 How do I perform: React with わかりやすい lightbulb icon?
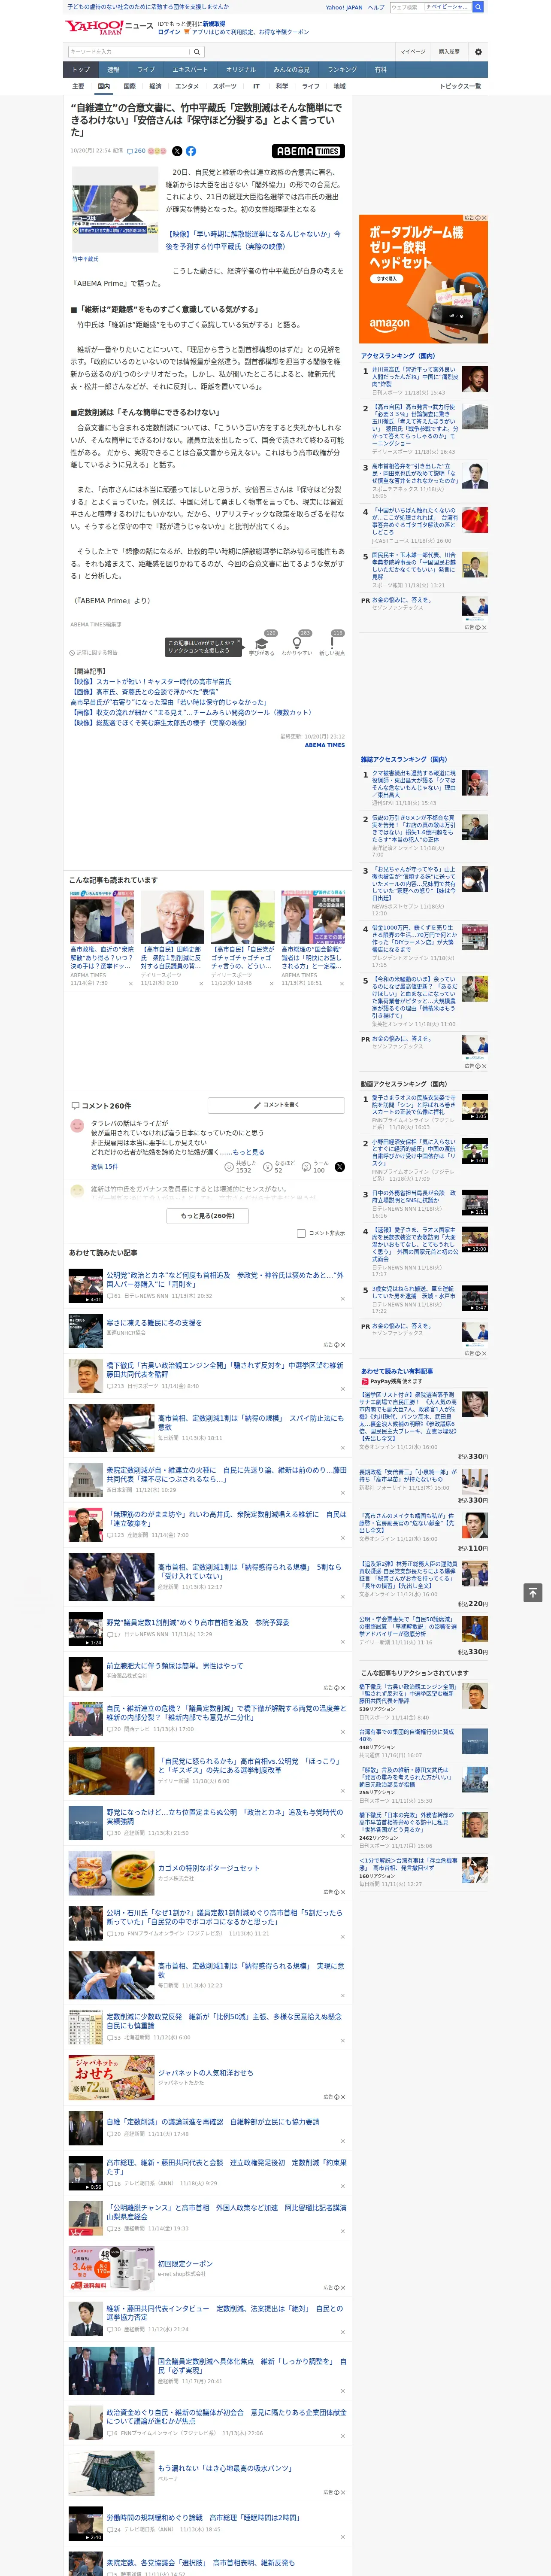click(297, 643)
